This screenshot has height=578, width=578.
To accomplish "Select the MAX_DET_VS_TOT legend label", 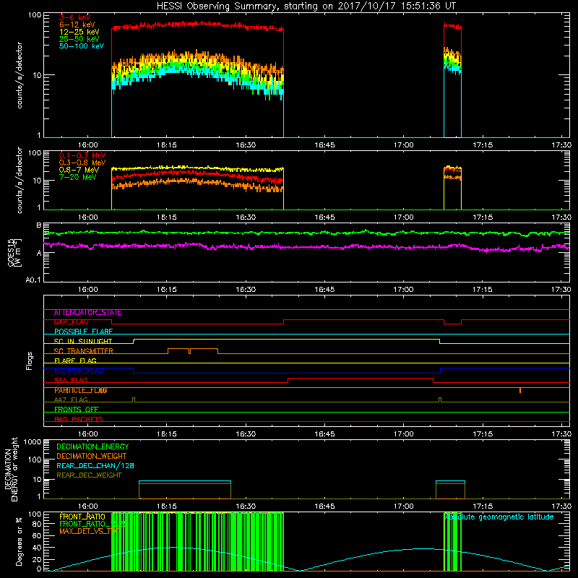I will [89, 531].
